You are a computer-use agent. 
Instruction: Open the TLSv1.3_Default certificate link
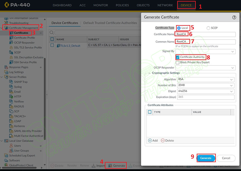(x=70, y=46)
